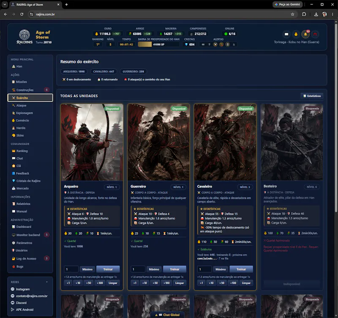338x318 pixels.
Task: Open Ataque menu item
Action: coord(30,105)
